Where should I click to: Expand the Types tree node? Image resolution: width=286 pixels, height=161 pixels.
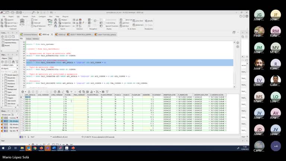click(x=3, y=92)
